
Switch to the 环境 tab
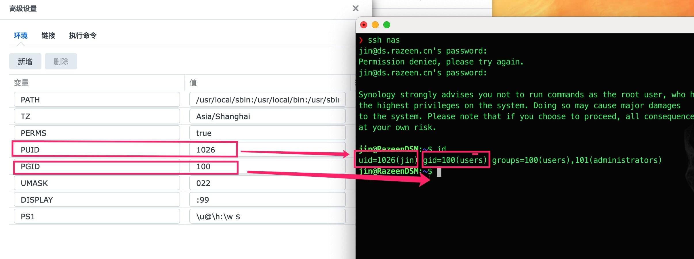pyautogui.click(x=21, y=36)
